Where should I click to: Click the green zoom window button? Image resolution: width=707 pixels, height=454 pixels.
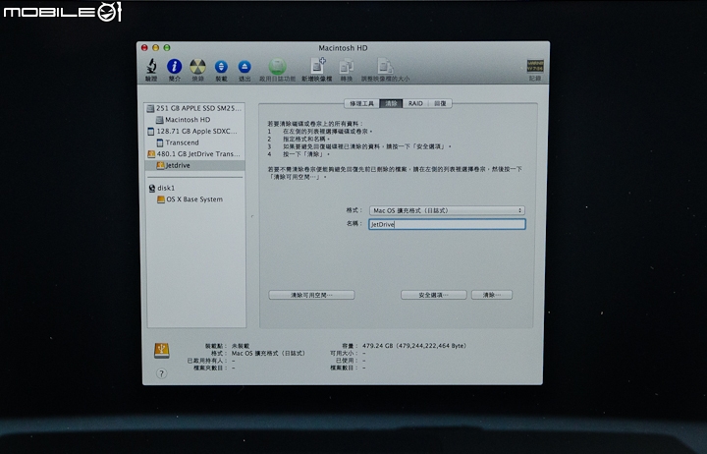[x=167, y=47]
